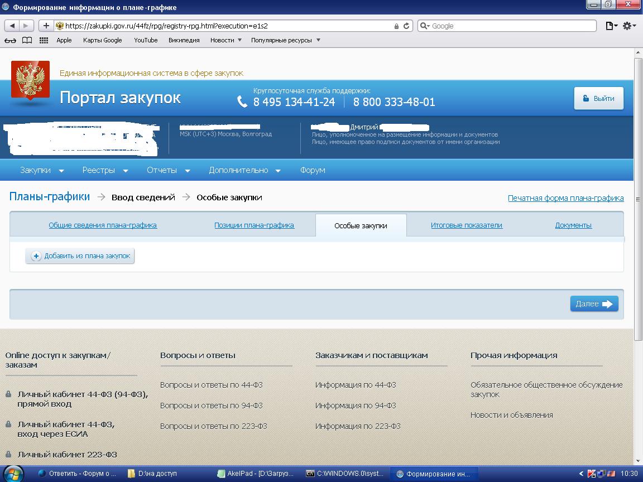Log out with the Выйти button
This screenshot has height=482, width=643.
pos(598,98)
